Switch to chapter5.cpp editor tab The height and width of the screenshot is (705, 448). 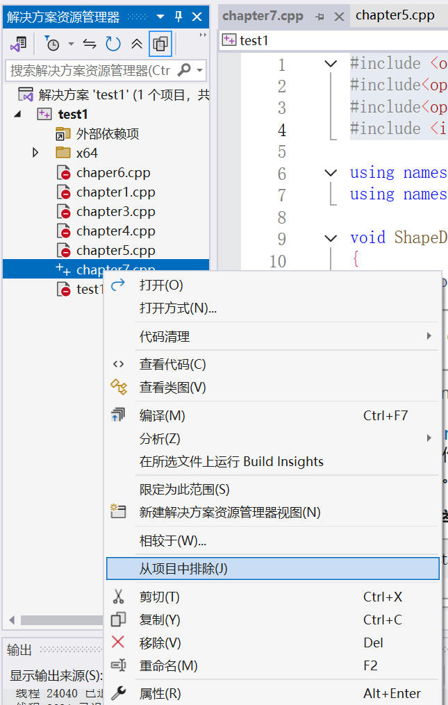[395, 16]
